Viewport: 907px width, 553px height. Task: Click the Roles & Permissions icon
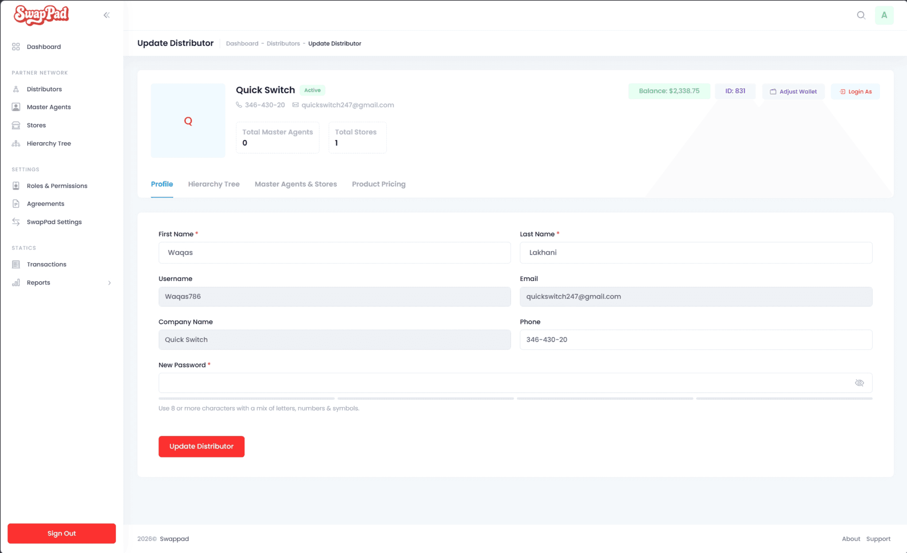pos(16,186)
